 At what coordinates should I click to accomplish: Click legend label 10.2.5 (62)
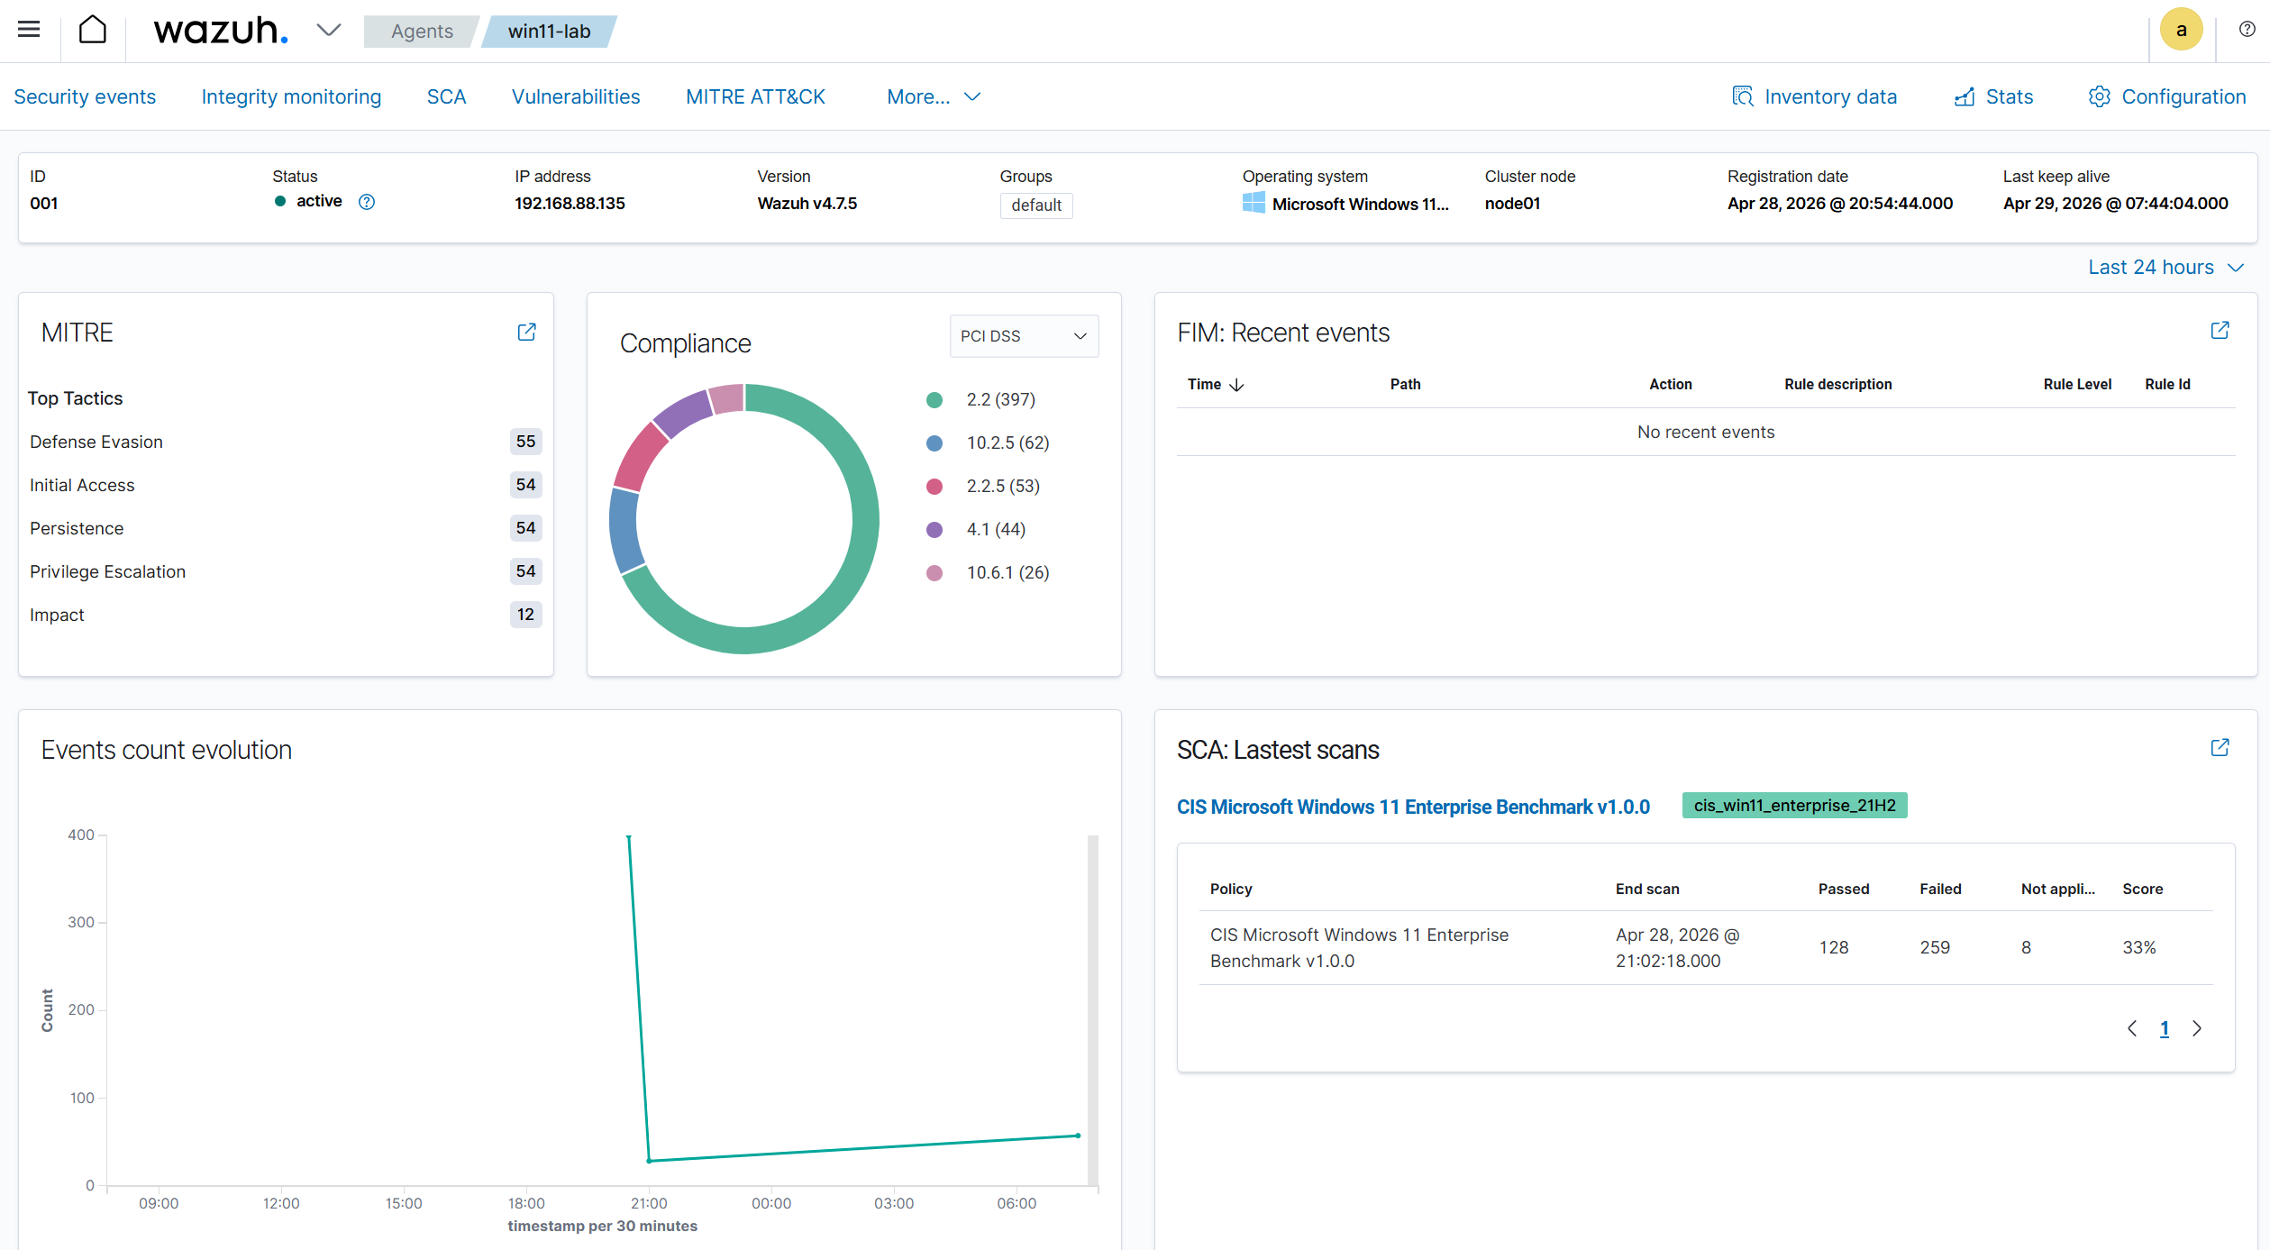pyautogui.click(x=1007, y=443)
